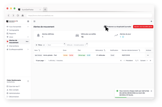Open a new browser tab
Viewport: 162px width, 107px height.
tap(45, 9)
